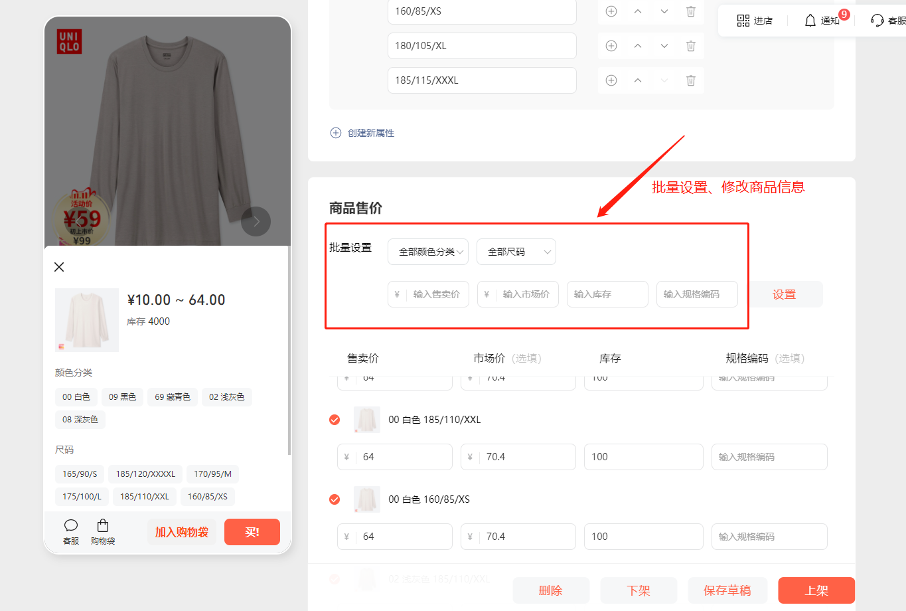Click 上架 publish button
Screen dimensions: 906x611
(x=816, y=590)
